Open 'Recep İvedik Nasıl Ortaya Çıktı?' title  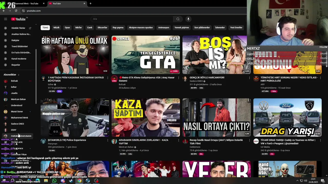216,142
